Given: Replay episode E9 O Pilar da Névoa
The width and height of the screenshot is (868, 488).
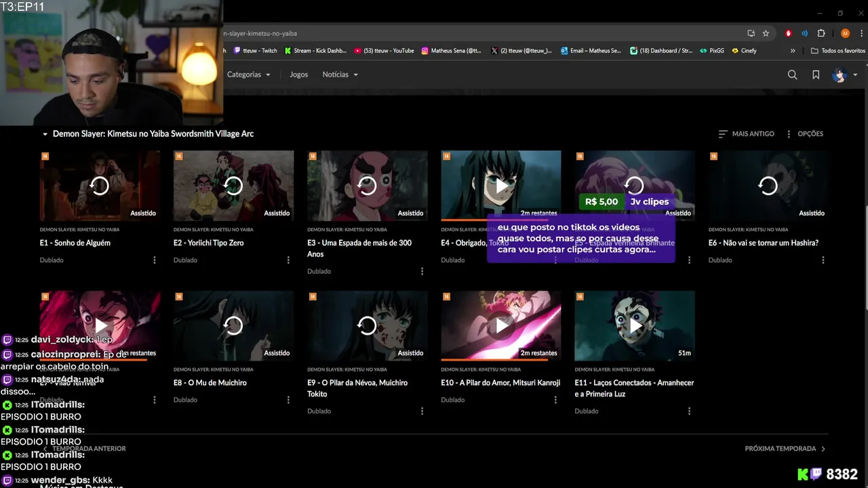Looking at the screenshot, I should [367, 325].
